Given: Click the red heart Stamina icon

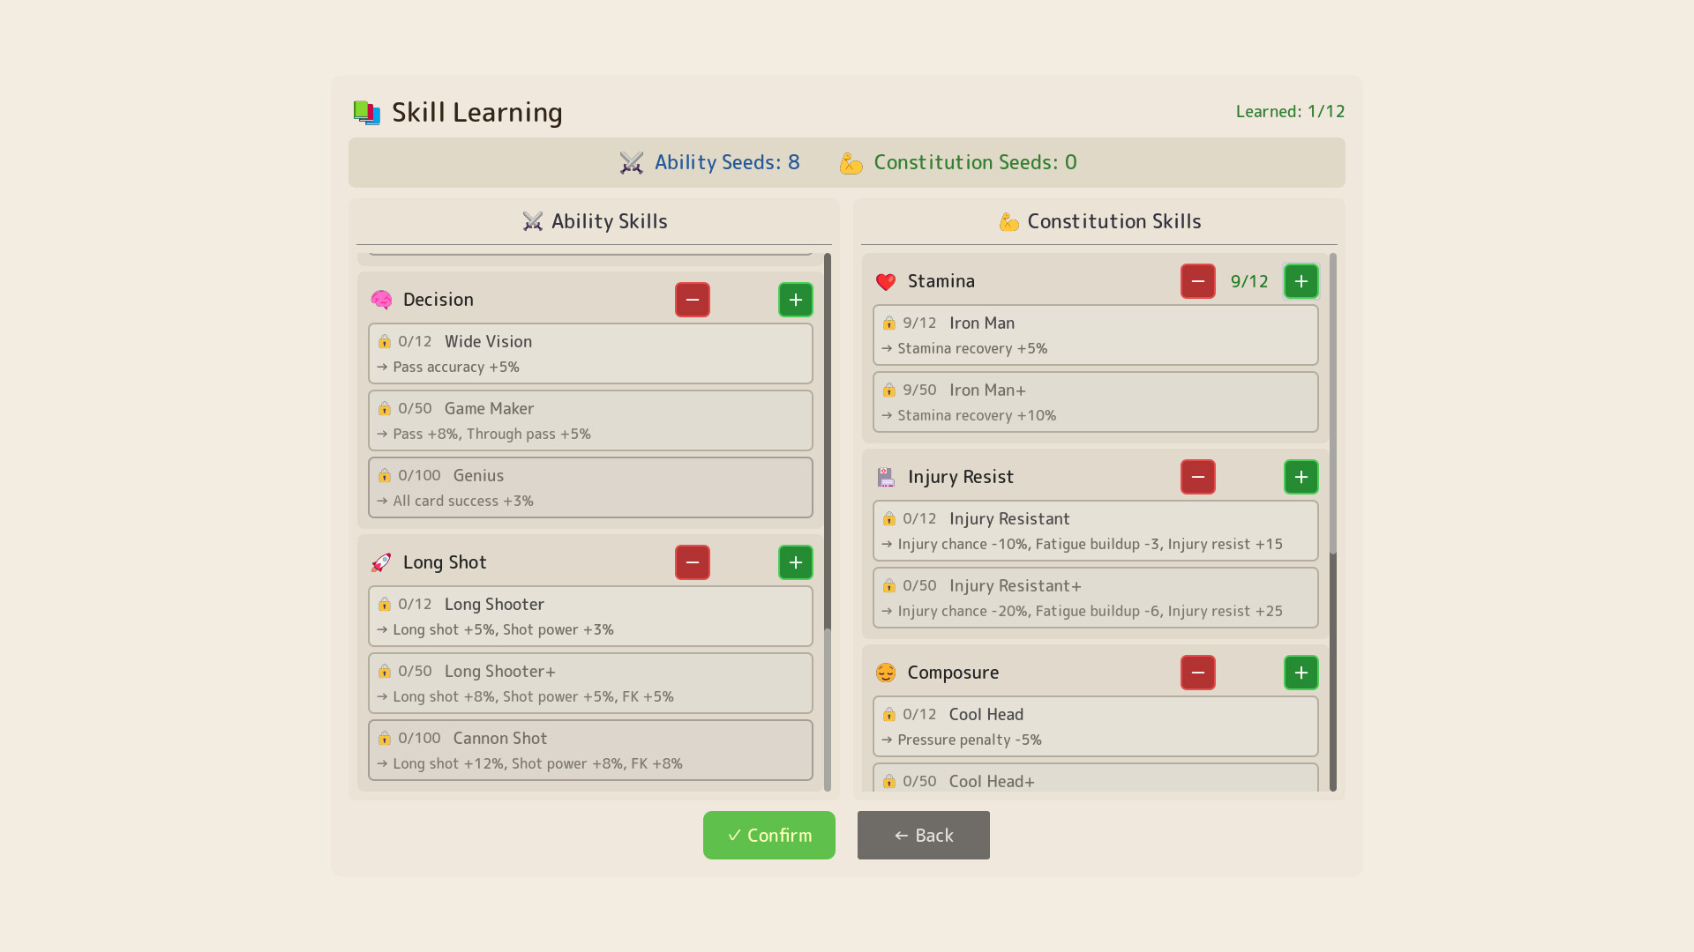Looking at the screenshot, I should pyautogui.click(x=886, y=281).
